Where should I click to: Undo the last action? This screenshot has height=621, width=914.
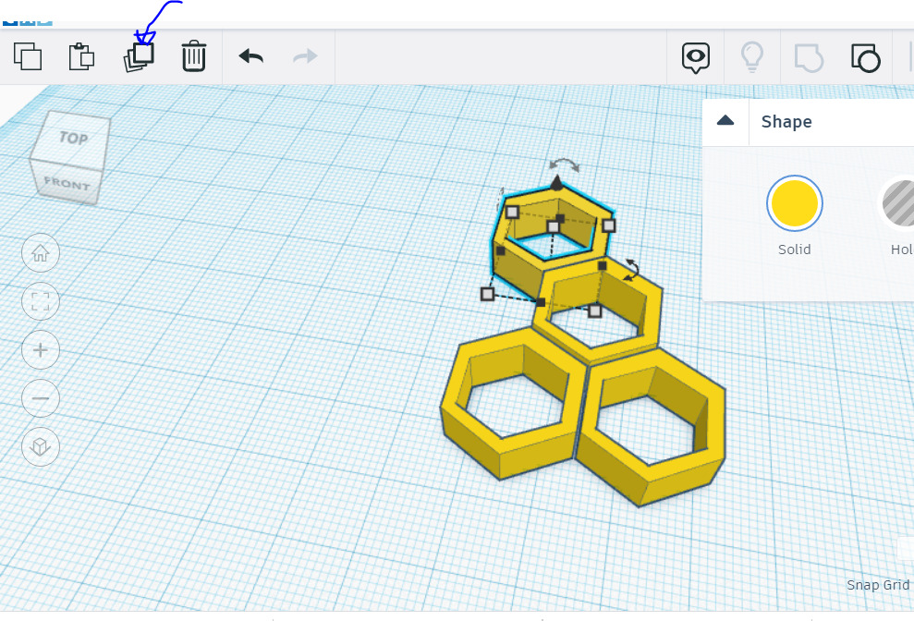pyautogui.click(x=251, y=56)
